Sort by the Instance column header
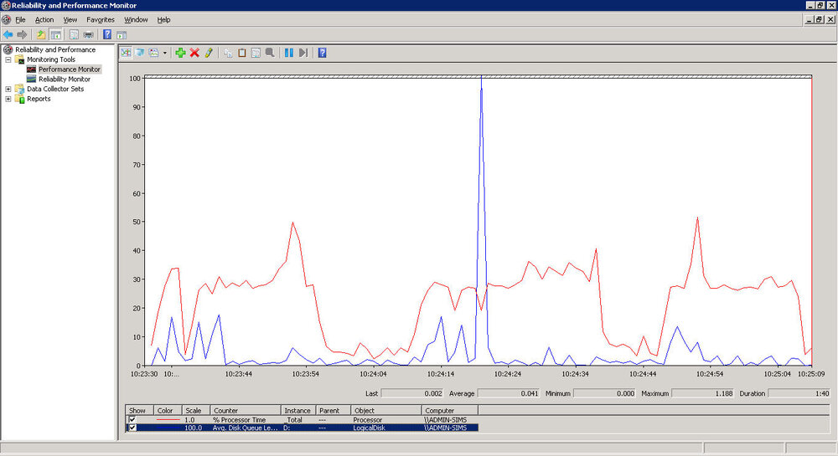Viewport: 838px width, 456px height. (298, 410)
